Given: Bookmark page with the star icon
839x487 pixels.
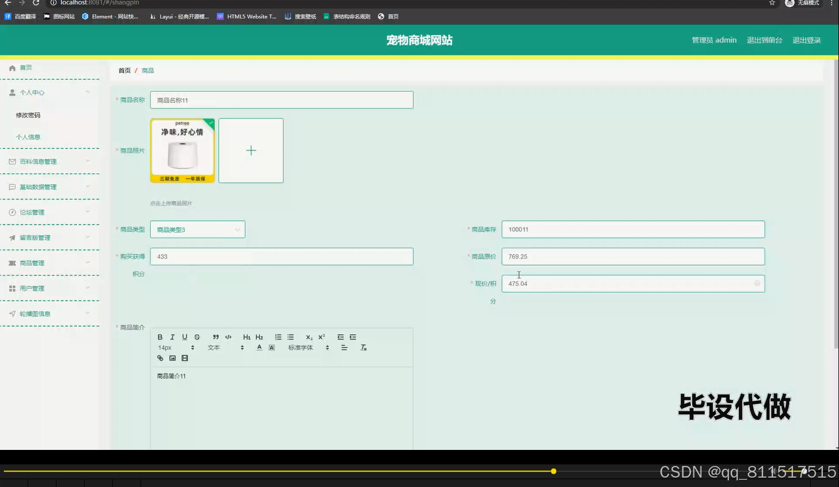Looking at the screenshot, I should click(x=772, y=3).
